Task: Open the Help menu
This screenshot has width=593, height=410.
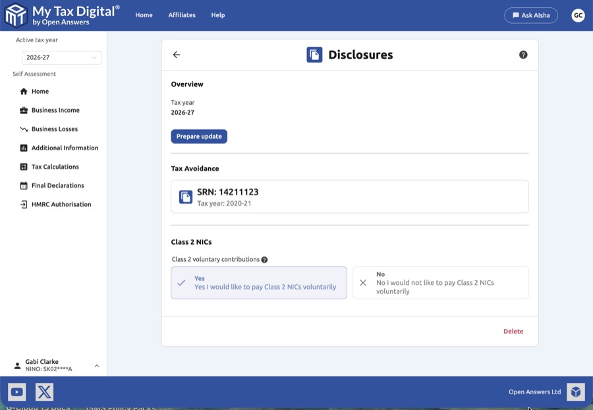Action: click(218, 15)
